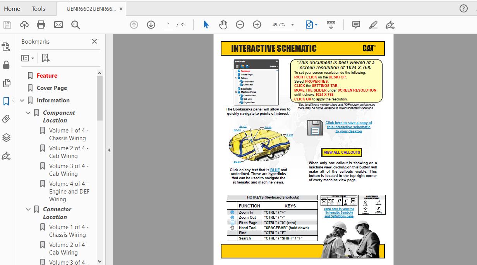Viewport: 477px width, 265px height.
Task: Open the zoom percentage dropdown
Action: (292, 25)
